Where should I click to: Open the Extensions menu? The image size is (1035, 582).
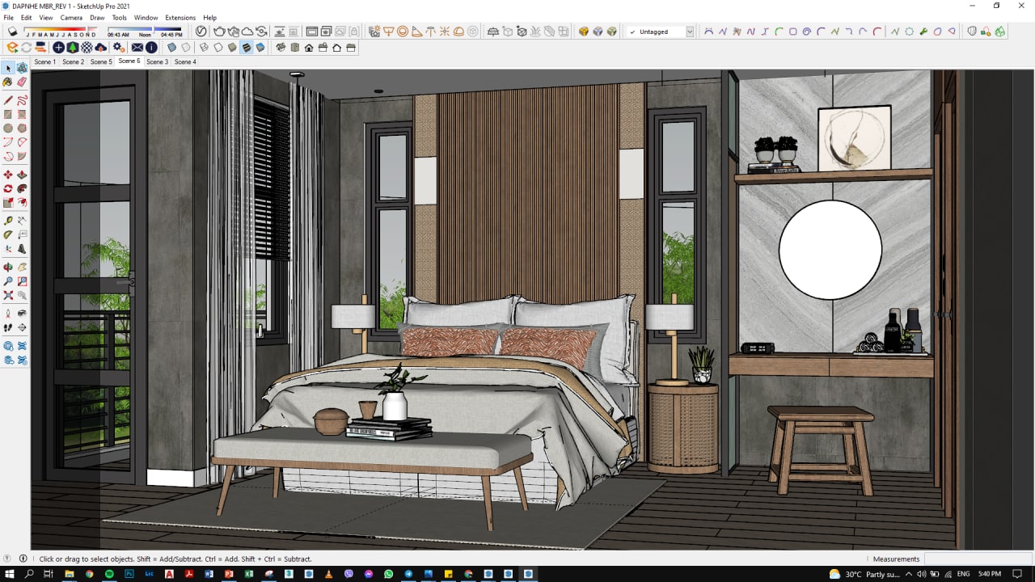point(180,17)
